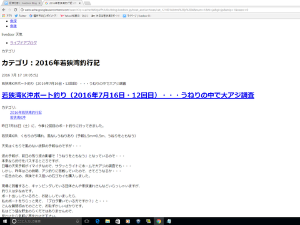Open the yellow-green taskbar app right of the emblem
Screen dimensions: 300x225
click(148, 221)
